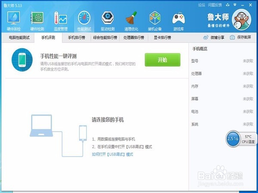This screenshot has width=258, height=193.
Task: Click step 2 在手机设置中打开 USB调试 text
Action: pyautogui.click(x=122, y=147)
